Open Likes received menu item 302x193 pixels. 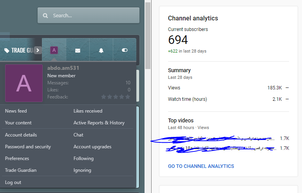coord(88,111)
